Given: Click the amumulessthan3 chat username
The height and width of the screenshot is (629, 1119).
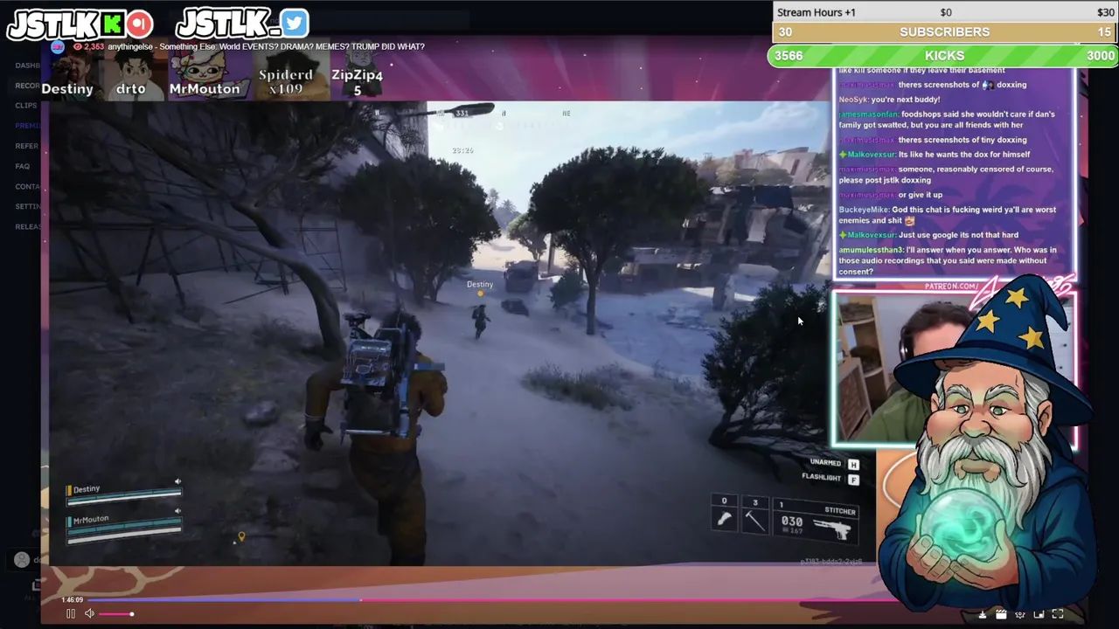Looking at the screenshot, I should click(x=871, y=250).
